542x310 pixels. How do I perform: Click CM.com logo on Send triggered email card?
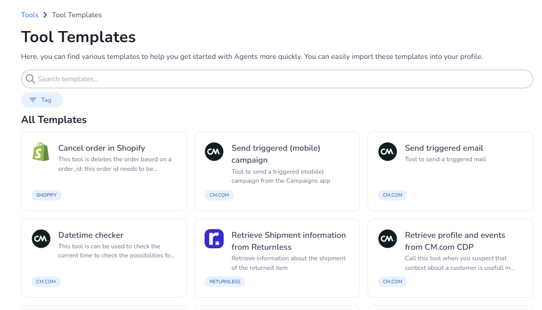coord(388,152)
